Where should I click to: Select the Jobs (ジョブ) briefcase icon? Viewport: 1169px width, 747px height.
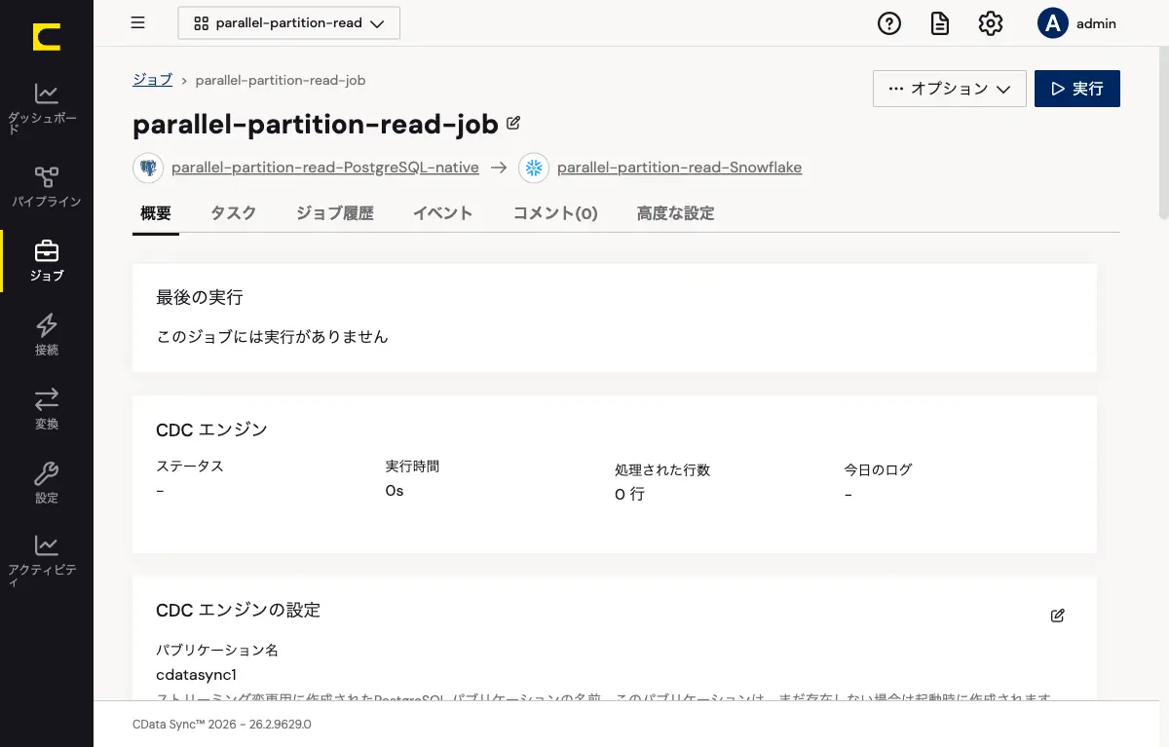tap(47, 251)
